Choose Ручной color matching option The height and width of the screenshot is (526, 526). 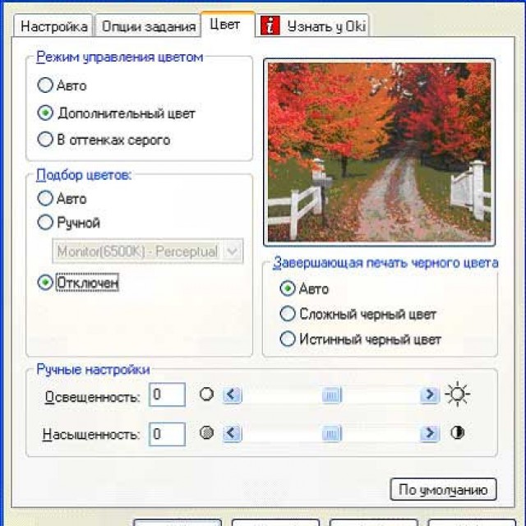coord(45,223)
